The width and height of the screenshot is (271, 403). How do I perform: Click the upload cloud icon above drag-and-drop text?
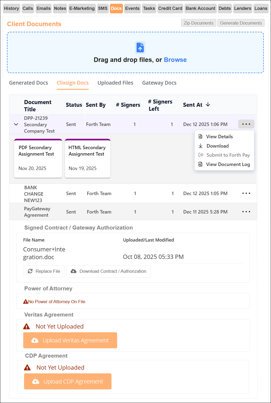click(x=140, y=47)
